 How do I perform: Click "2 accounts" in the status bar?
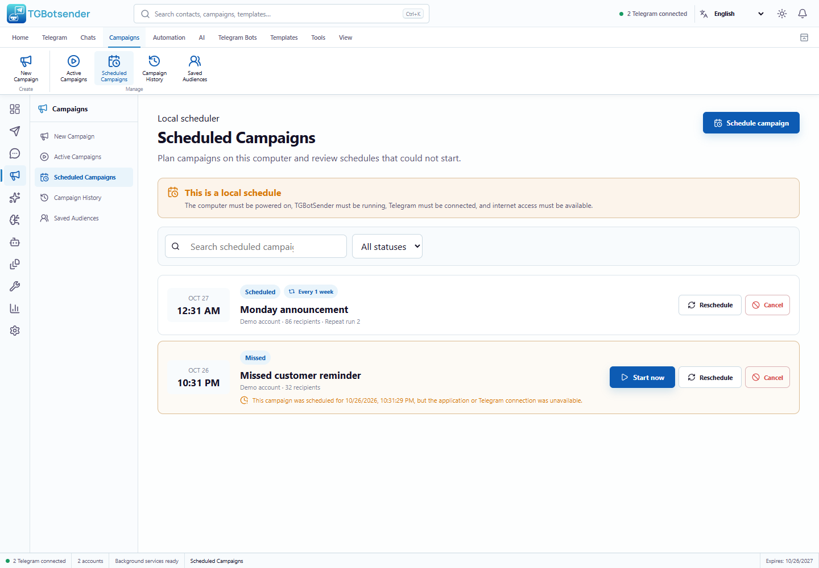[x=90, y=561]
